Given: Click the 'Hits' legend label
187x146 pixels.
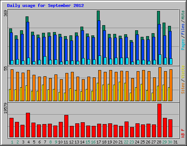Looking at the screenshot, I should click(x=183, y=15).
